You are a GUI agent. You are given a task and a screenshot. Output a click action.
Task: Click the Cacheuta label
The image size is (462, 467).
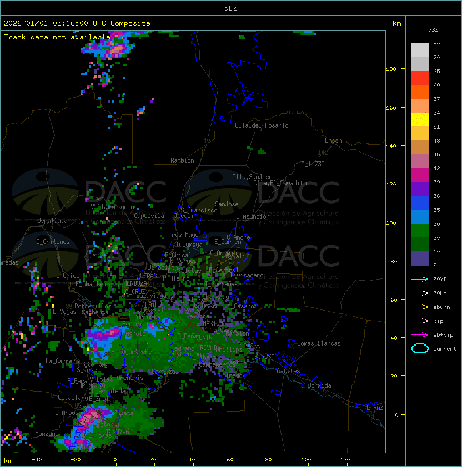coord(95,312)
